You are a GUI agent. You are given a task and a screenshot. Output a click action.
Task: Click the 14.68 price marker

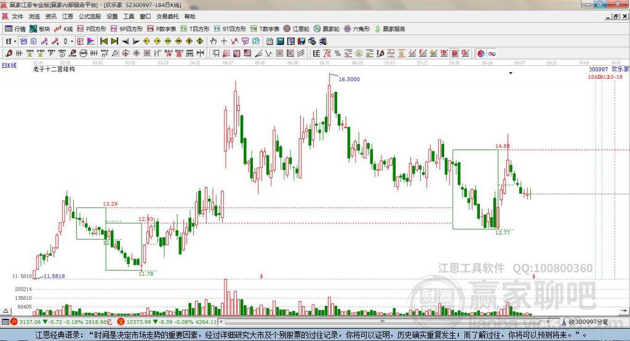503,146
